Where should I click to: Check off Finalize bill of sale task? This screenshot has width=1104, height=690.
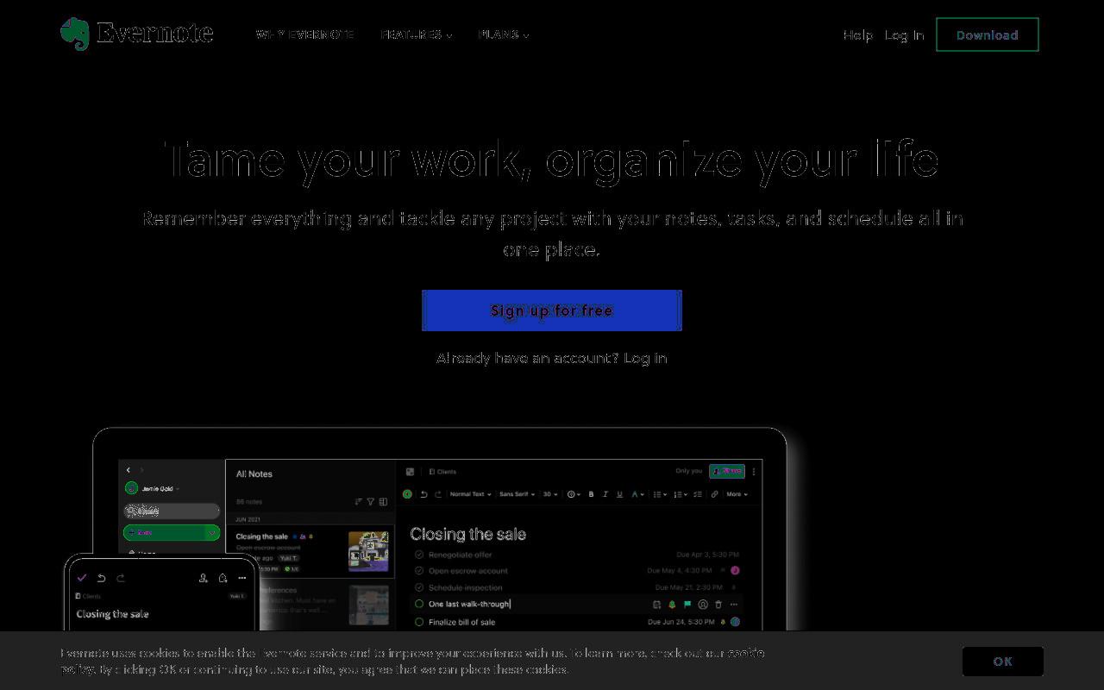coord(419,622)
